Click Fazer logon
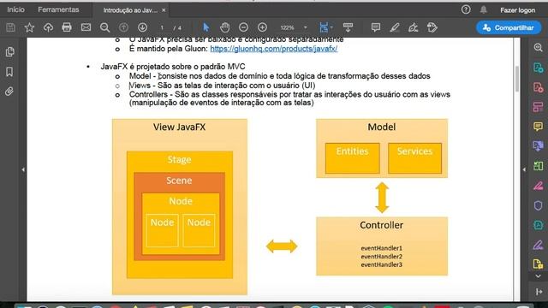The width and height of the screenshot is (548, 308). pyautogui.click(x=517, y=10)
